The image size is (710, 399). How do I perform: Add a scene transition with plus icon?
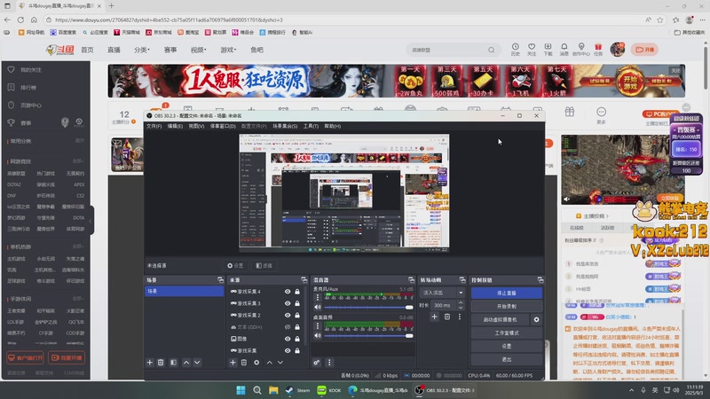coord(434,317)
